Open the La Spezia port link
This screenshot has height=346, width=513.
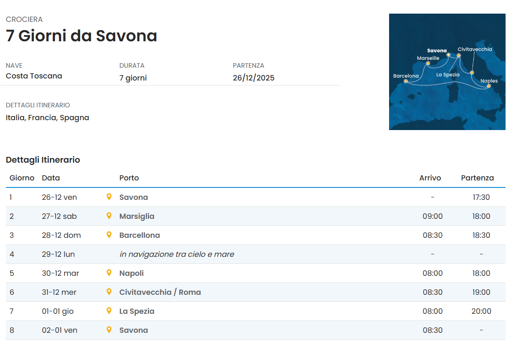coord(137,311)
